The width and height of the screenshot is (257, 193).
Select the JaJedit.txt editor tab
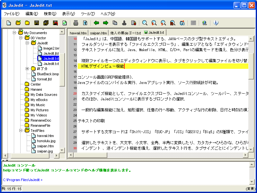point(154,32)
